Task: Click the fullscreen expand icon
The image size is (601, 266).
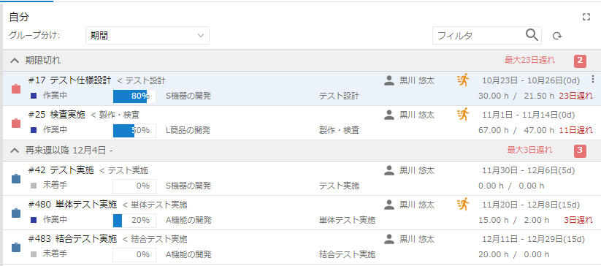Action: tap(586, 17)
